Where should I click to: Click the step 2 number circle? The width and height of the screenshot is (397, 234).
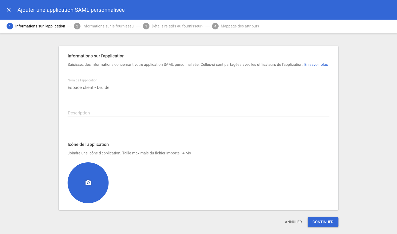click(x=77, y=26)
